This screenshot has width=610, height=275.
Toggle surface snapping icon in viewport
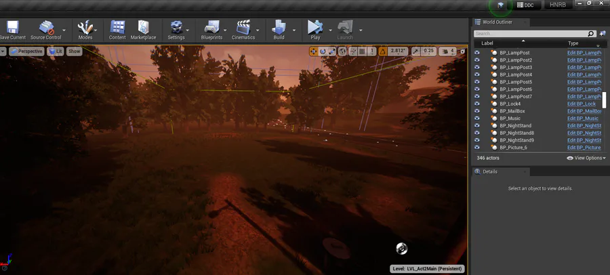coord(353,51)
